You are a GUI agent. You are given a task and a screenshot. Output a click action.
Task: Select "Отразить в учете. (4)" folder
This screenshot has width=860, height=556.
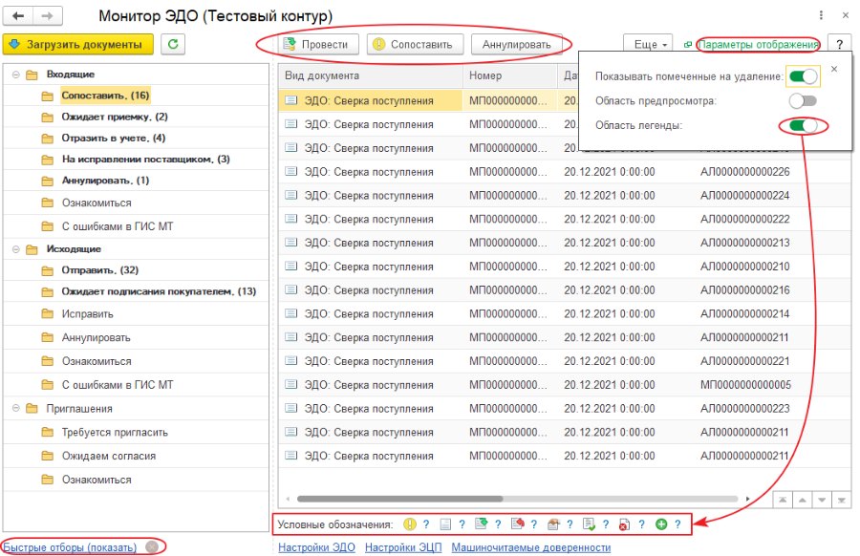[x=114, y=139]
